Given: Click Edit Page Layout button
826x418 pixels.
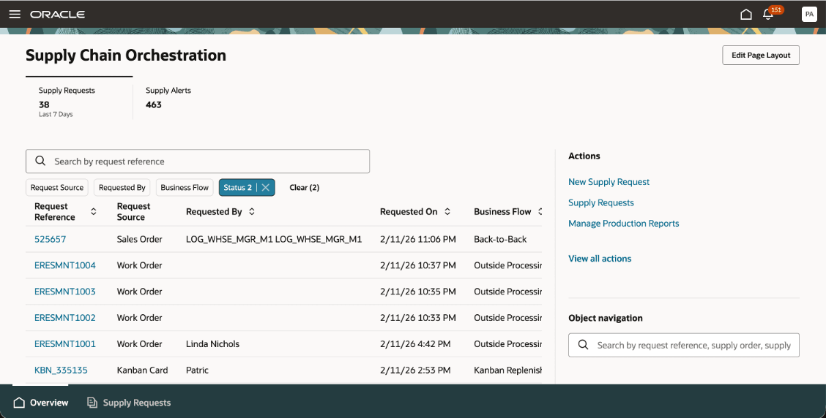Looking at the screenshot, I should (x=761, y=56).
